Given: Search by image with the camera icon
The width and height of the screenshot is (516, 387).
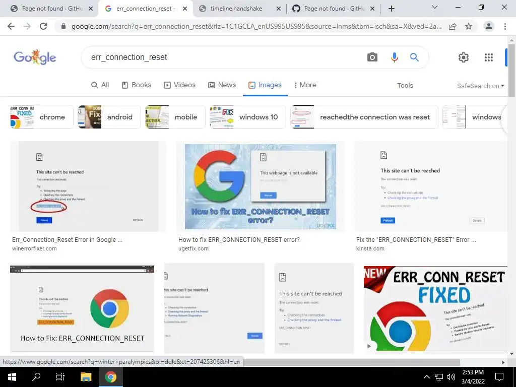Looking at the screenshot, I should pyautogui.click(x=372, y=57).
